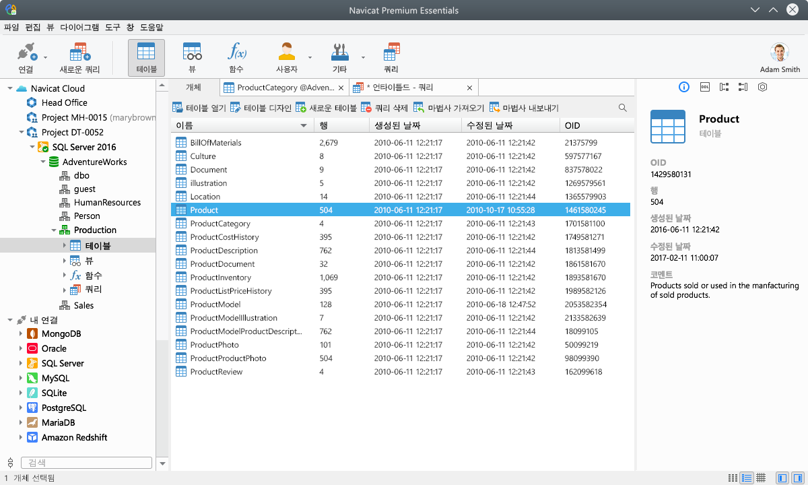Select the HumanResources schema
Screen dimensions: 808x485
point(107,202)
